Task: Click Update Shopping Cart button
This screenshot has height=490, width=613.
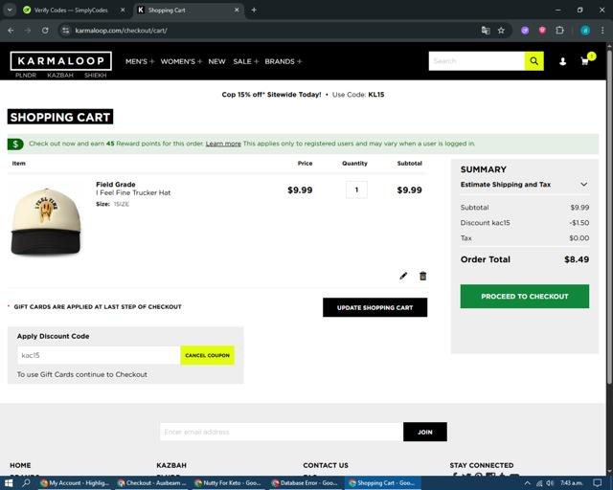Action: [x=375, y=307]
